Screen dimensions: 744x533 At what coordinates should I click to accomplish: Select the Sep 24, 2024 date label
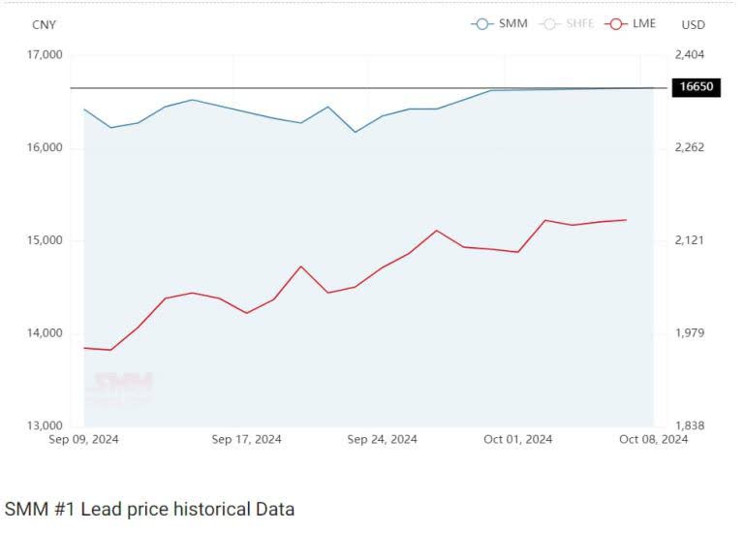(x=383, y=439)
